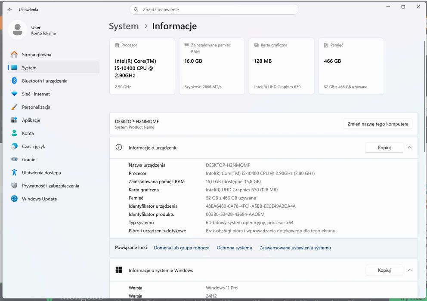Click 'Szybkość: 2666 MT/s' on RAM card
427x301 pixels.
coord(203,87)
